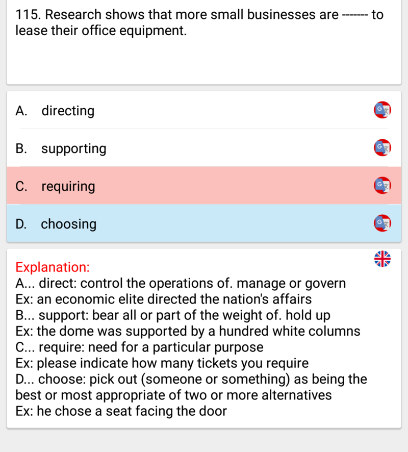The image size is (408, 452).
Task: Switch explanation language via UK flag icon
Action: click(x=382, y=259)
